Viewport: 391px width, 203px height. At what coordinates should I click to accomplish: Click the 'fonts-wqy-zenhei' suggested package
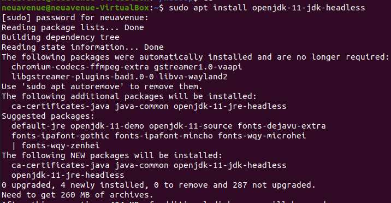[61, 146]
